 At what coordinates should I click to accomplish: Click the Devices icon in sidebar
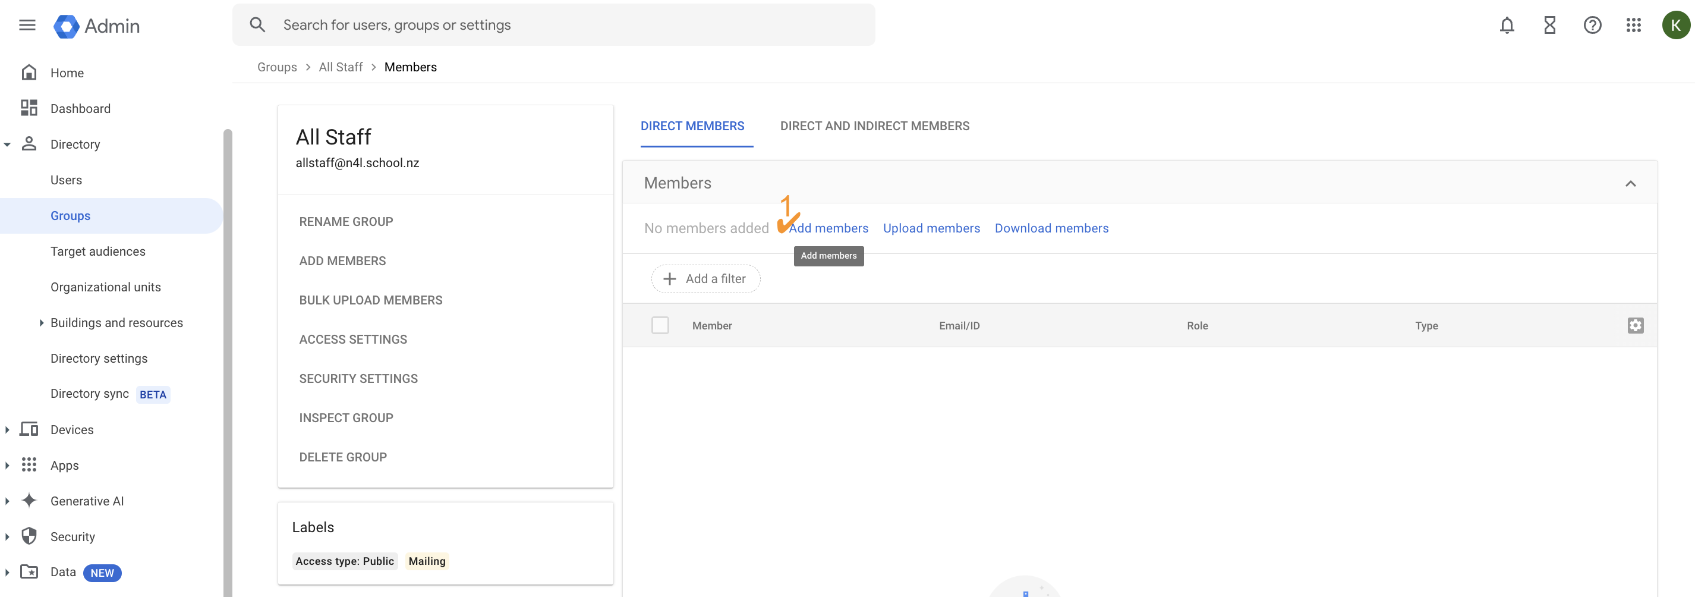tap(29, 429)
